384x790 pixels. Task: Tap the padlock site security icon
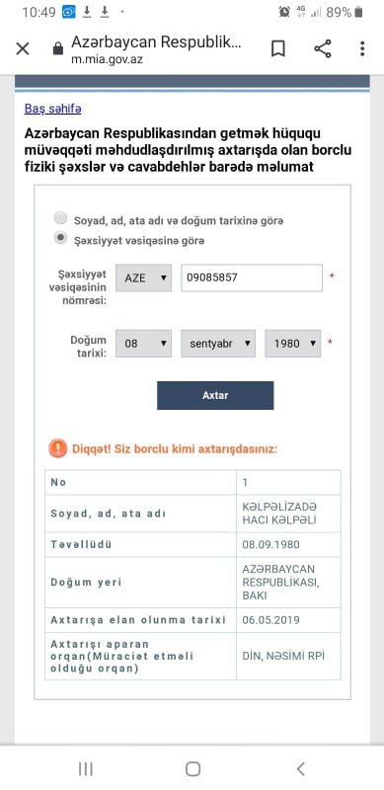(x=58, y=48)
